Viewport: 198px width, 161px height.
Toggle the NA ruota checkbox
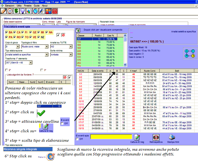tap(46, 32)
